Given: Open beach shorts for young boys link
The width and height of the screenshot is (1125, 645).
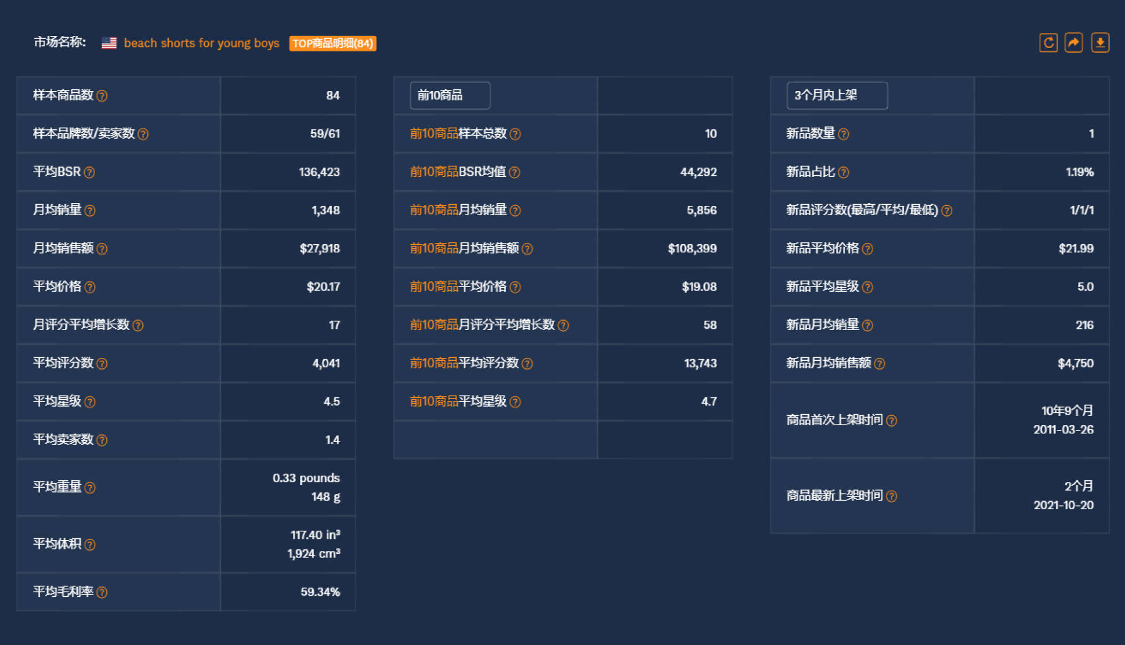Looking at the screenshot, I should tap(201, 43).
